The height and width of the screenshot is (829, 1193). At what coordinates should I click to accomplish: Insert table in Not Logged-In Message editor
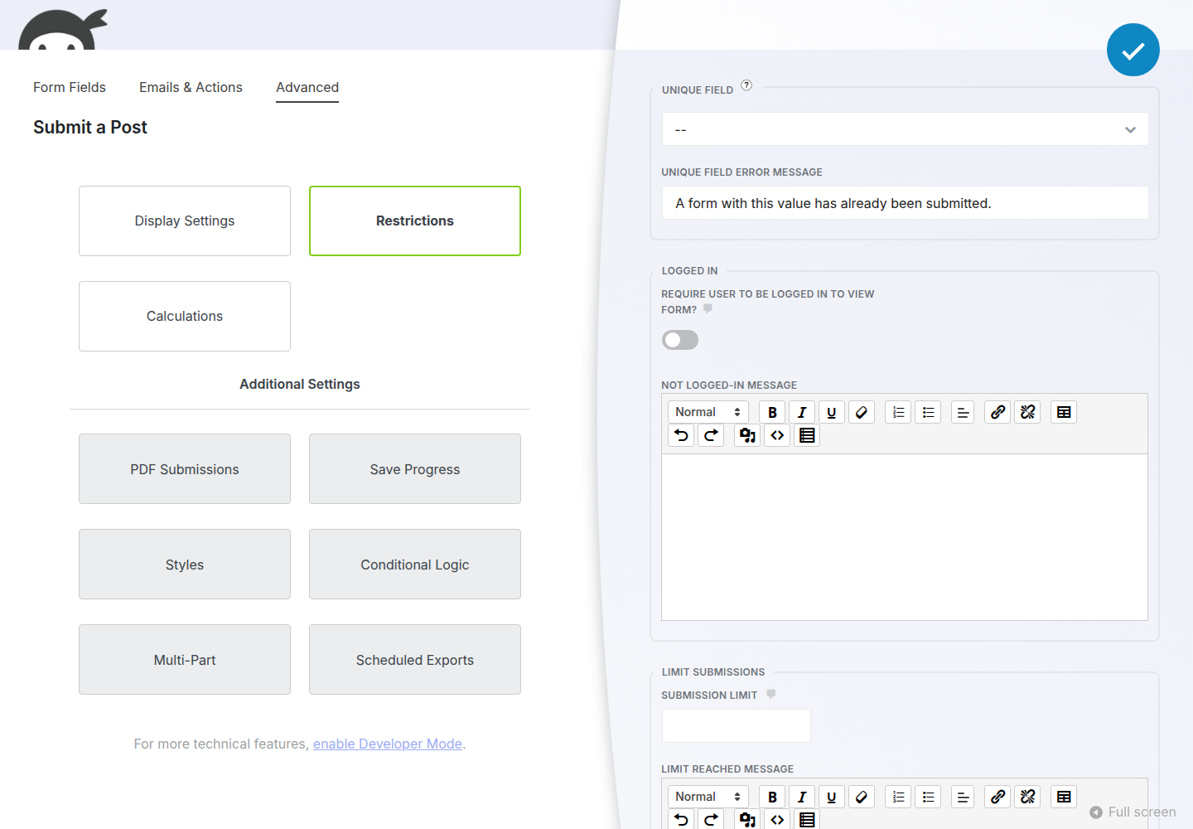click(1064, 412)
